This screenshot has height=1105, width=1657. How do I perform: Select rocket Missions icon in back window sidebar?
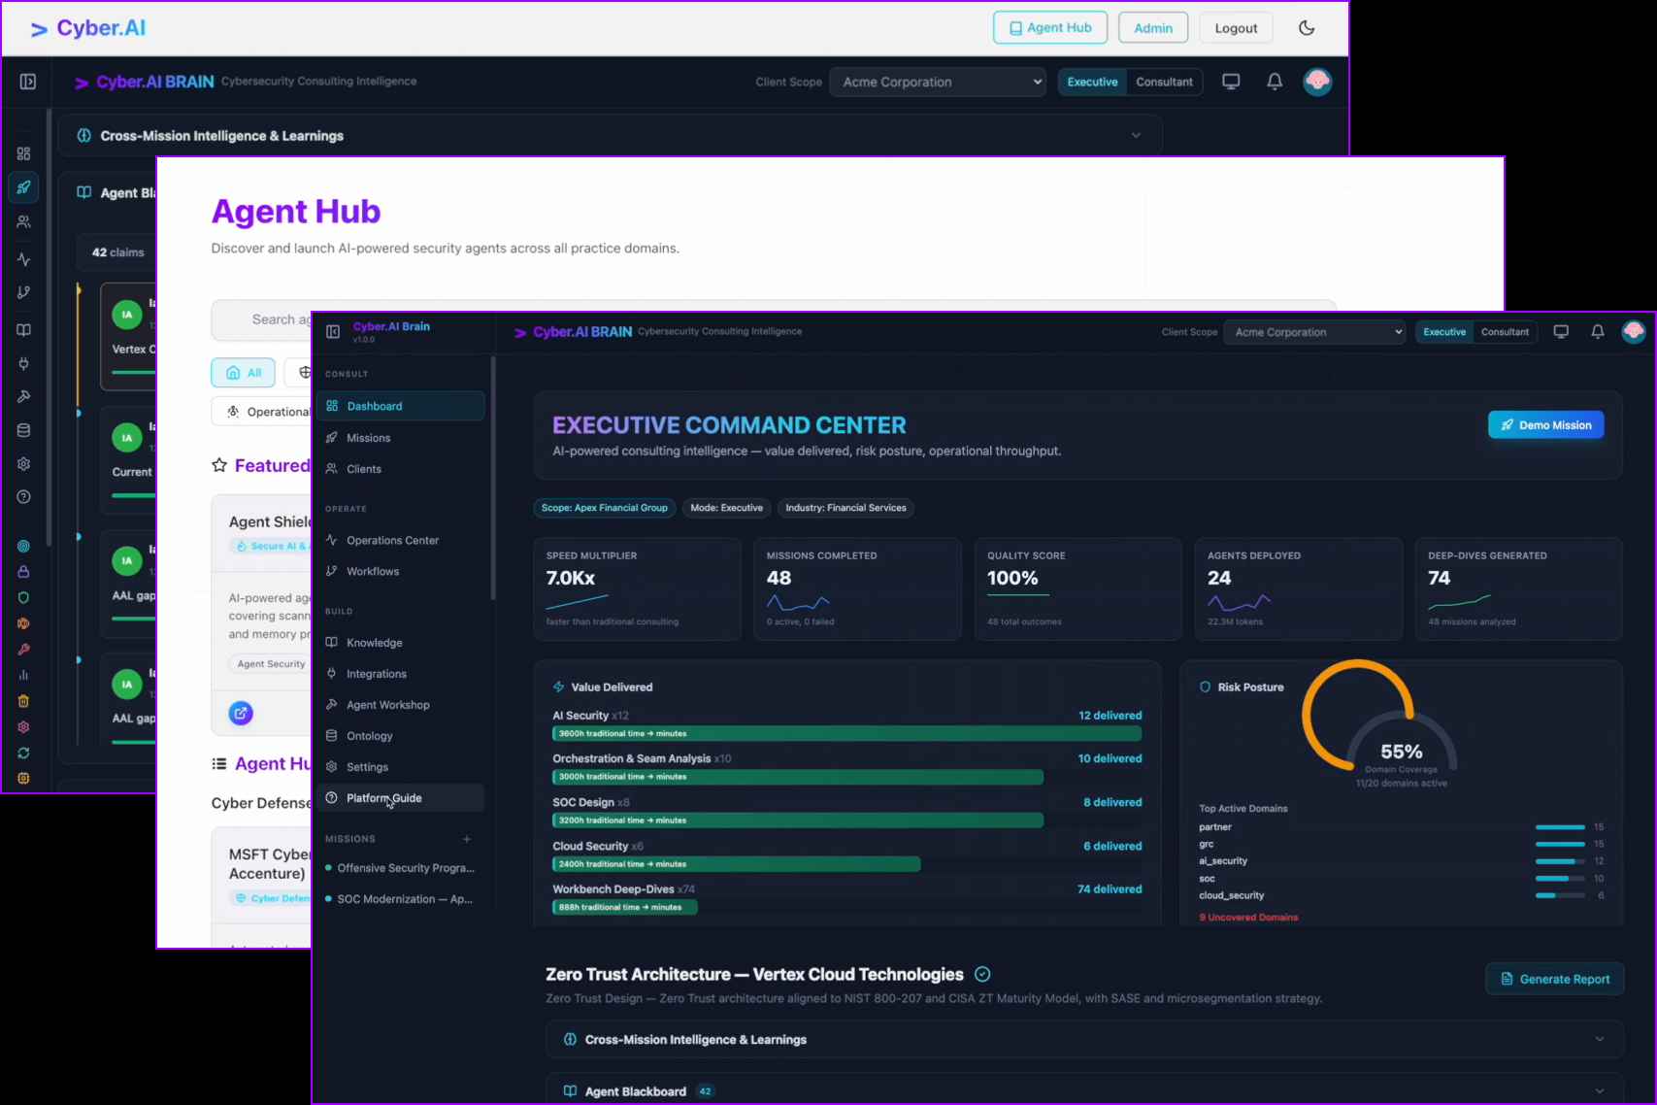click(x=23, y=187)
